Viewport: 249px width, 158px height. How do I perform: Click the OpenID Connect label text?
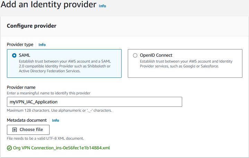(x=156, y=55)
